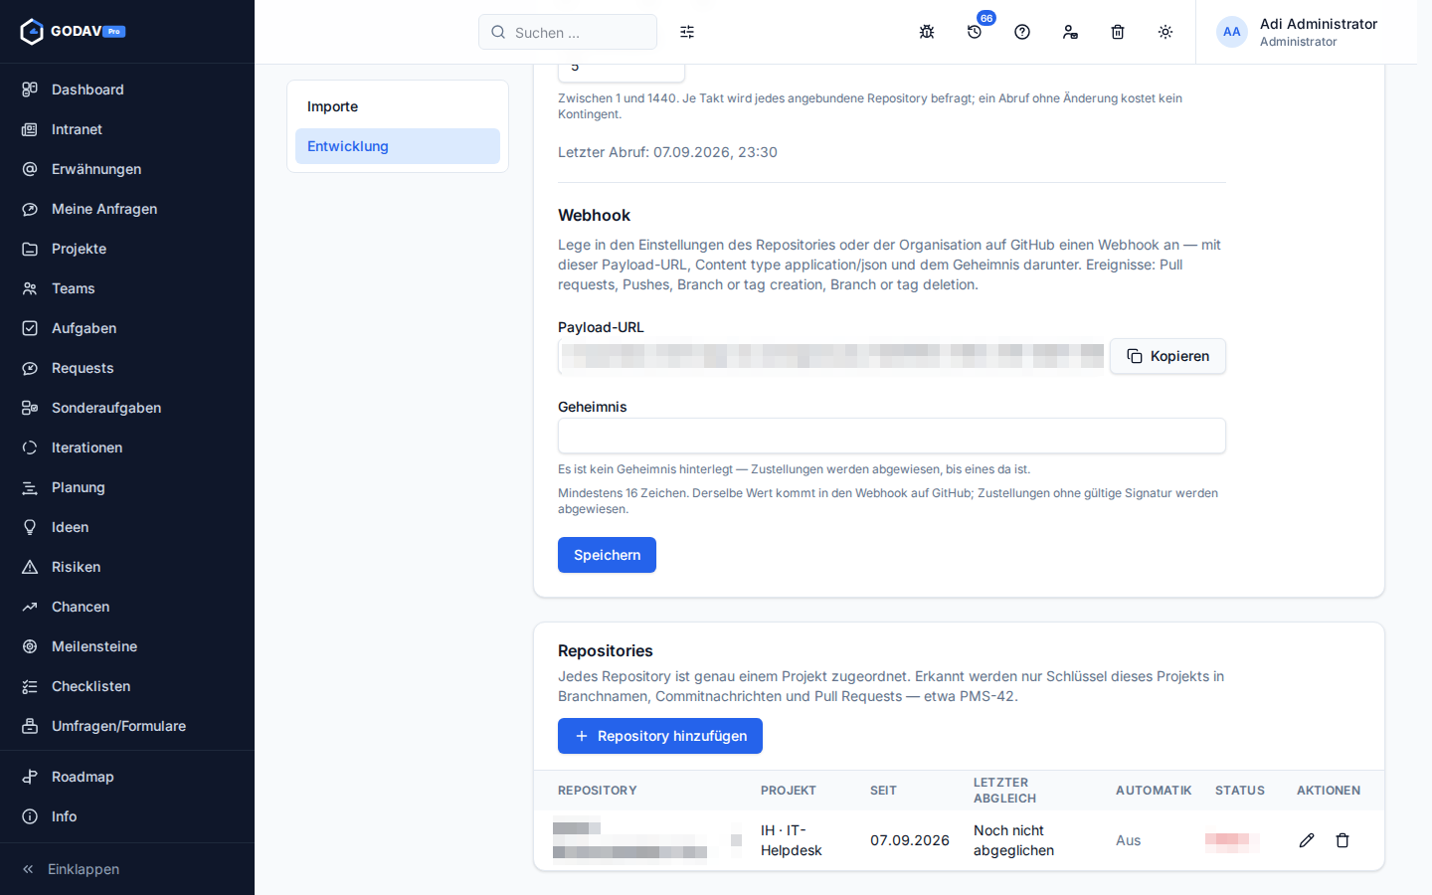Go to Aufgaben
Image resolution: width=1432 pixels, height=895 pixels.
[x=127, y=328]
